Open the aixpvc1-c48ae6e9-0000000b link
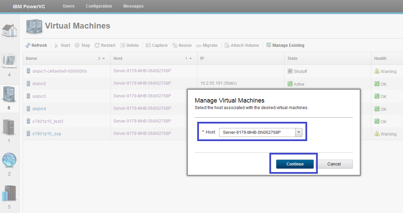 point(60,71)
